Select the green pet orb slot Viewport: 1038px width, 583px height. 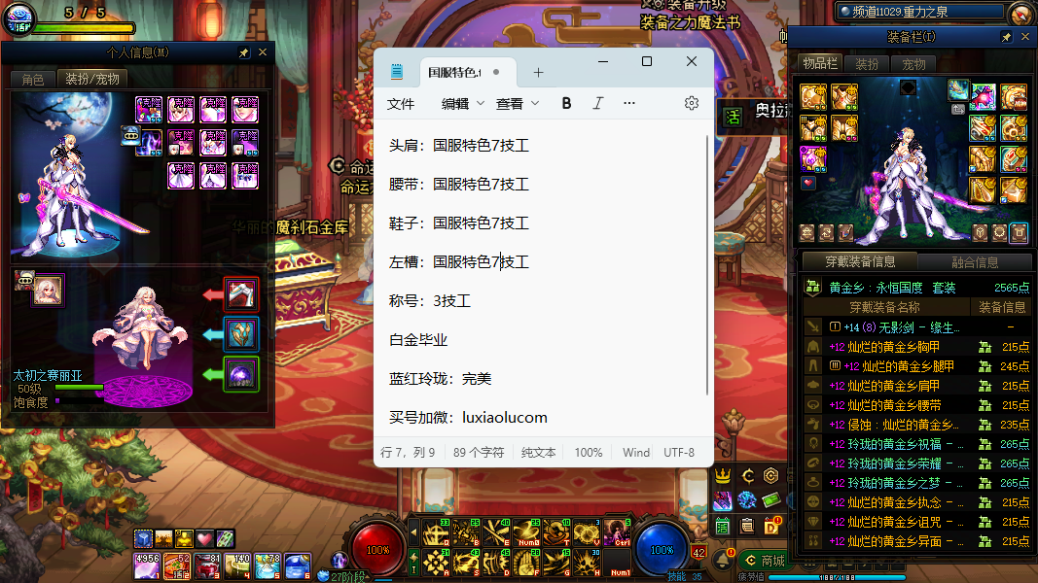point(240,374)
